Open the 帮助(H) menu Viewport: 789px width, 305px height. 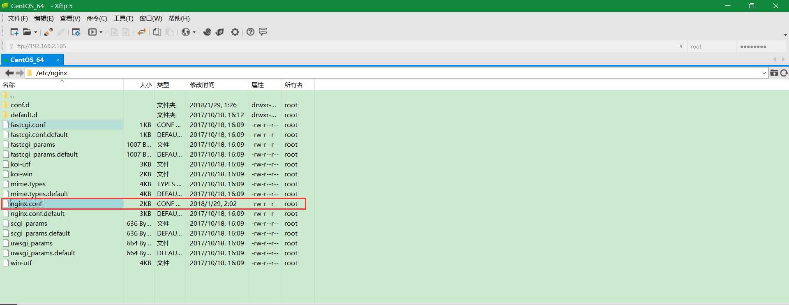coord(179,18)
